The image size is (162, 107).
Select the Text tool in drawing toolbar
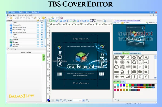[x=67, y=21]
